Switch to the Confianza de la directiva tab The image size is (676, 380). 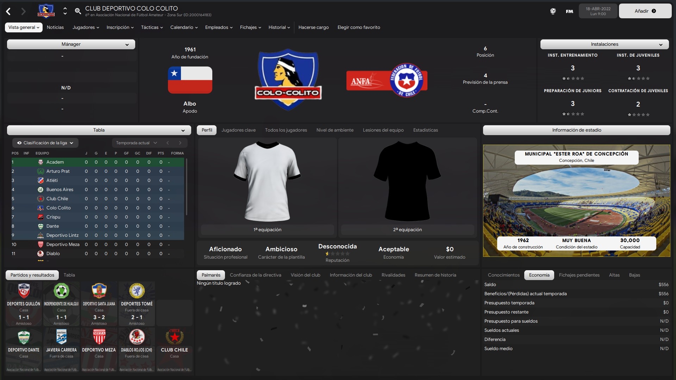click(x=255, y=275)
